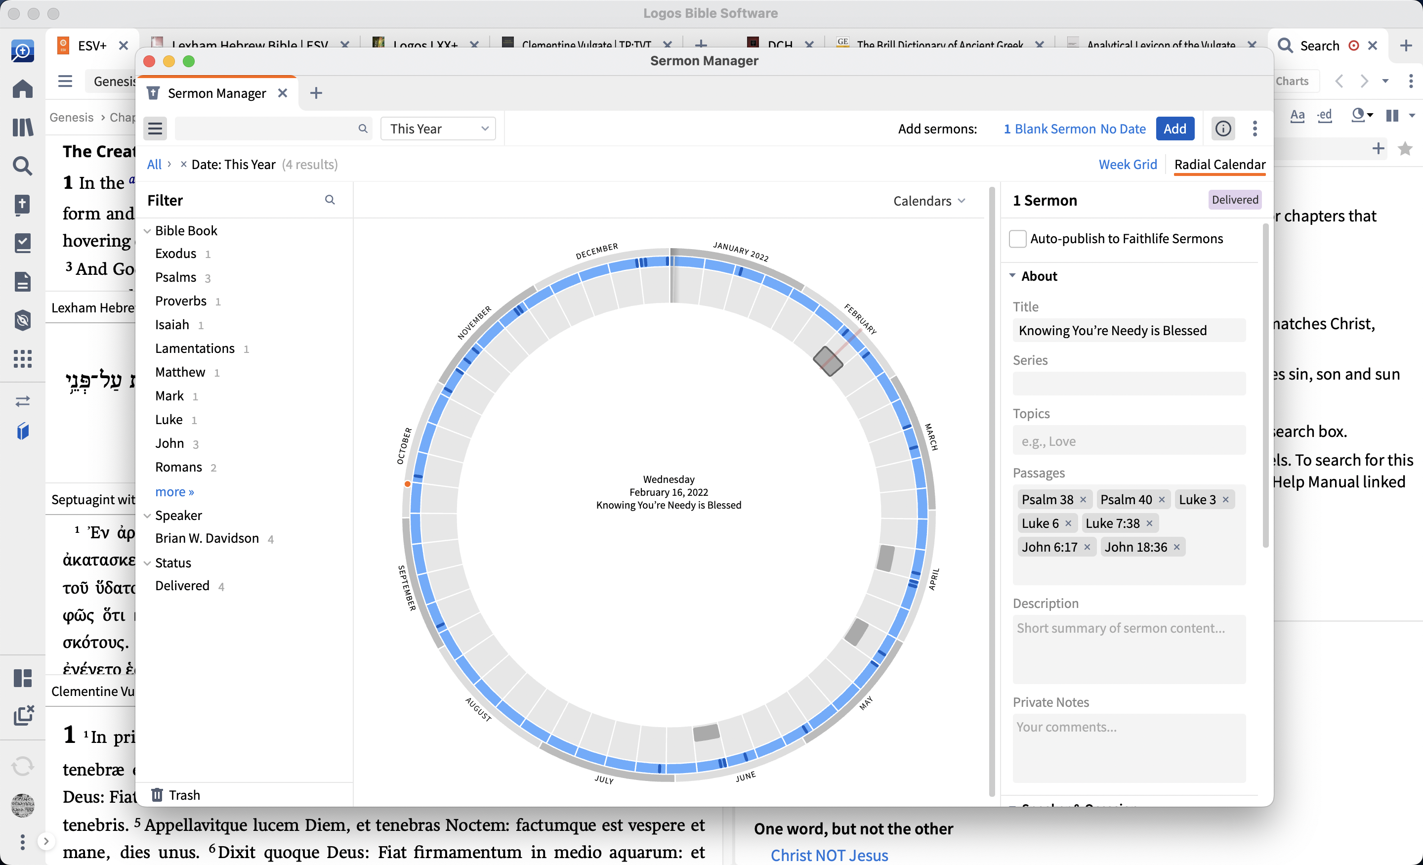Click the Trash icon at filter bottom

(x=157, y=794)
